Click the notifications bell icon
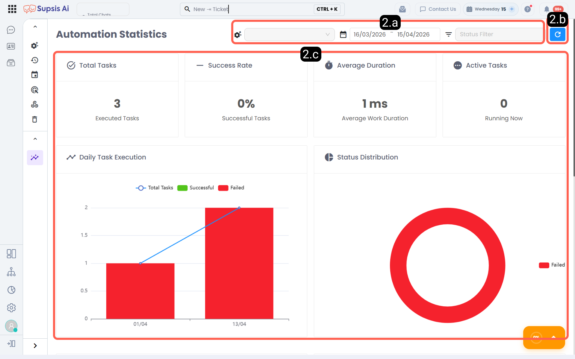575x359 pixels. [547, 9]
